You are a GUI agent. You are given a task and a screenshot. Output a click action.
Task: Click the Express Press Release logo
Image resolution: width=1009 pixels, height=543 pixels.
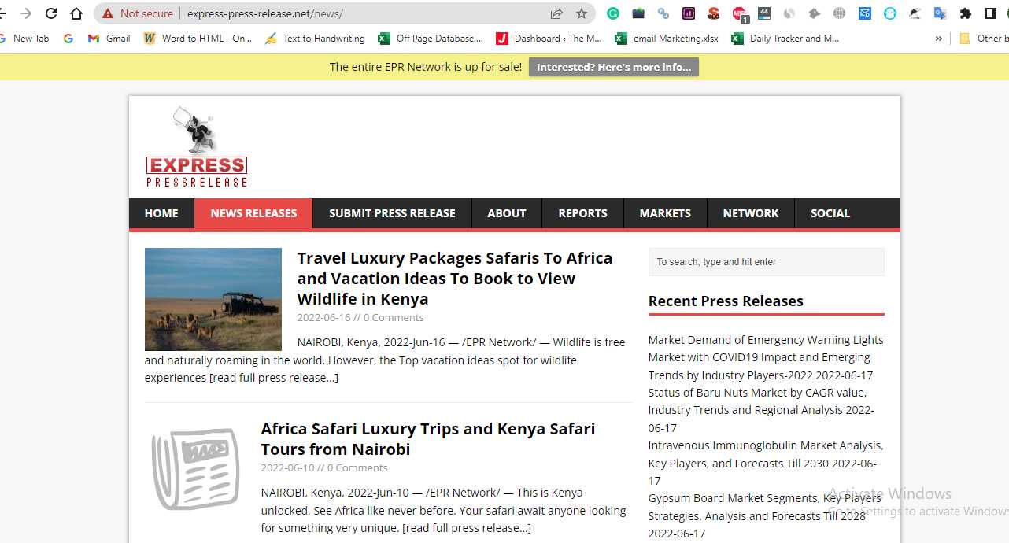pyautogui.click(x=197, y=147)
